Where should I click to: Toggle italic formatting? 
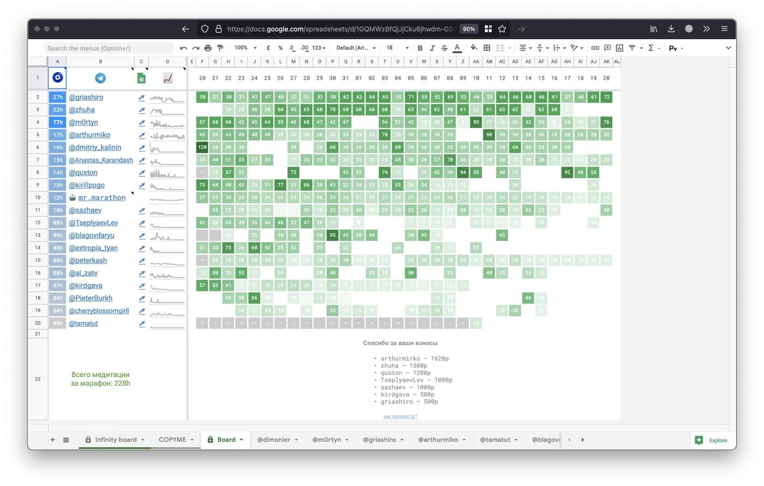point(432,48)
